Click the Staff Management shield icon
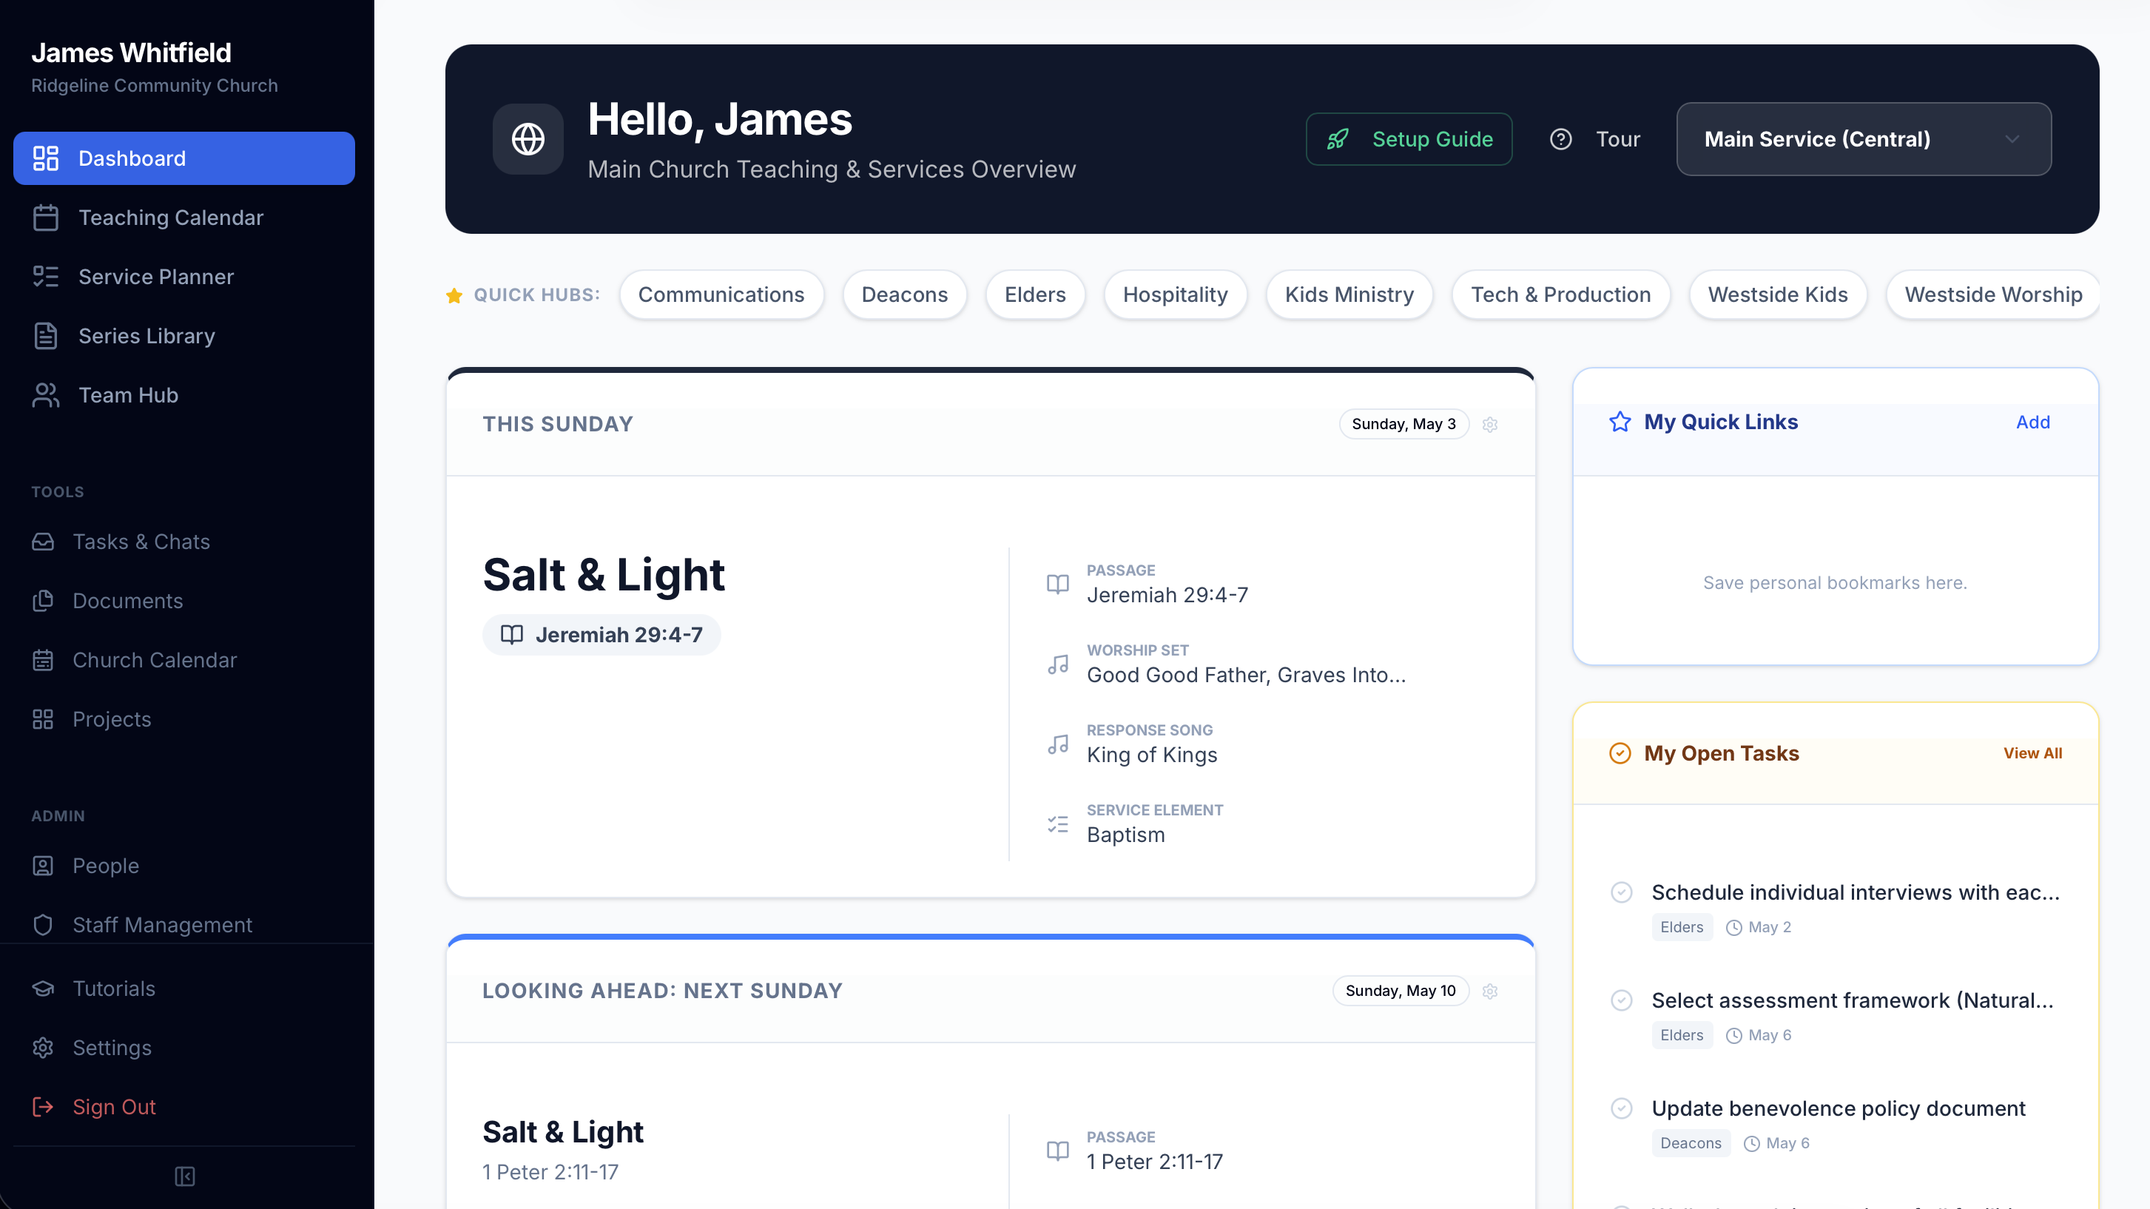The width and height of the screenshot is (2150, 1209). 44,925
